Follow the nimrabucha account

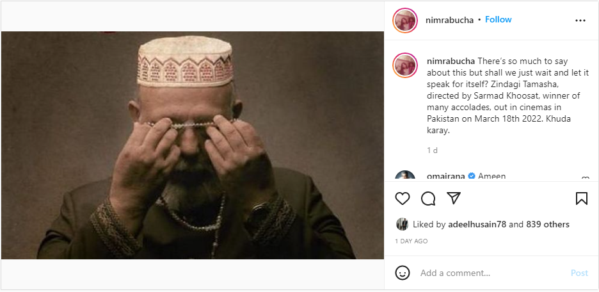[498, 20]
